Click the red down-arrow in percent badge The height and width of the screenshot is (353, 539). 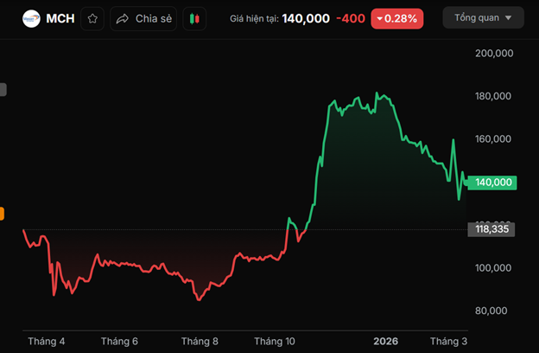tap(379, 18)
